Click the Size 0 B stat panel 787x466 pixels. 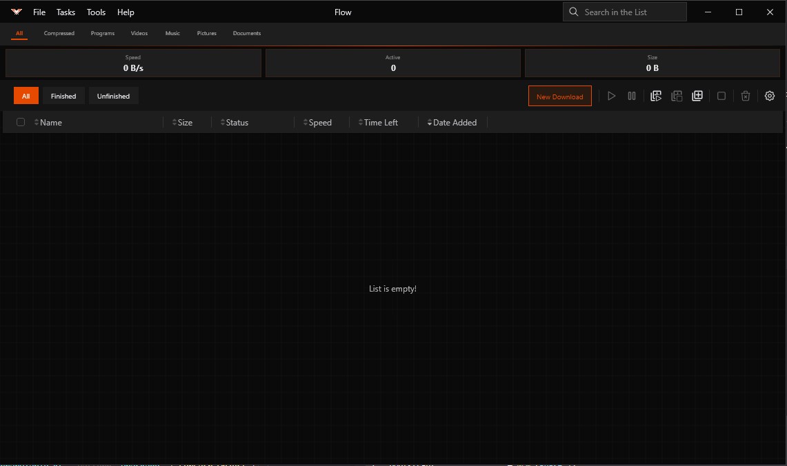pos(652,63)
